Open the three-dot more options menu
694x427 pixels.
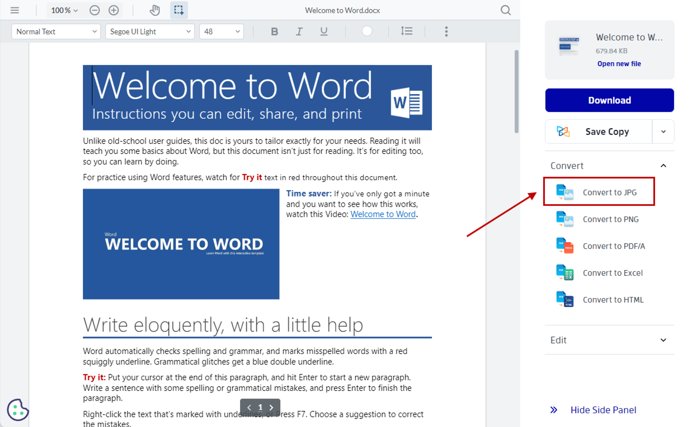(446, 31)
